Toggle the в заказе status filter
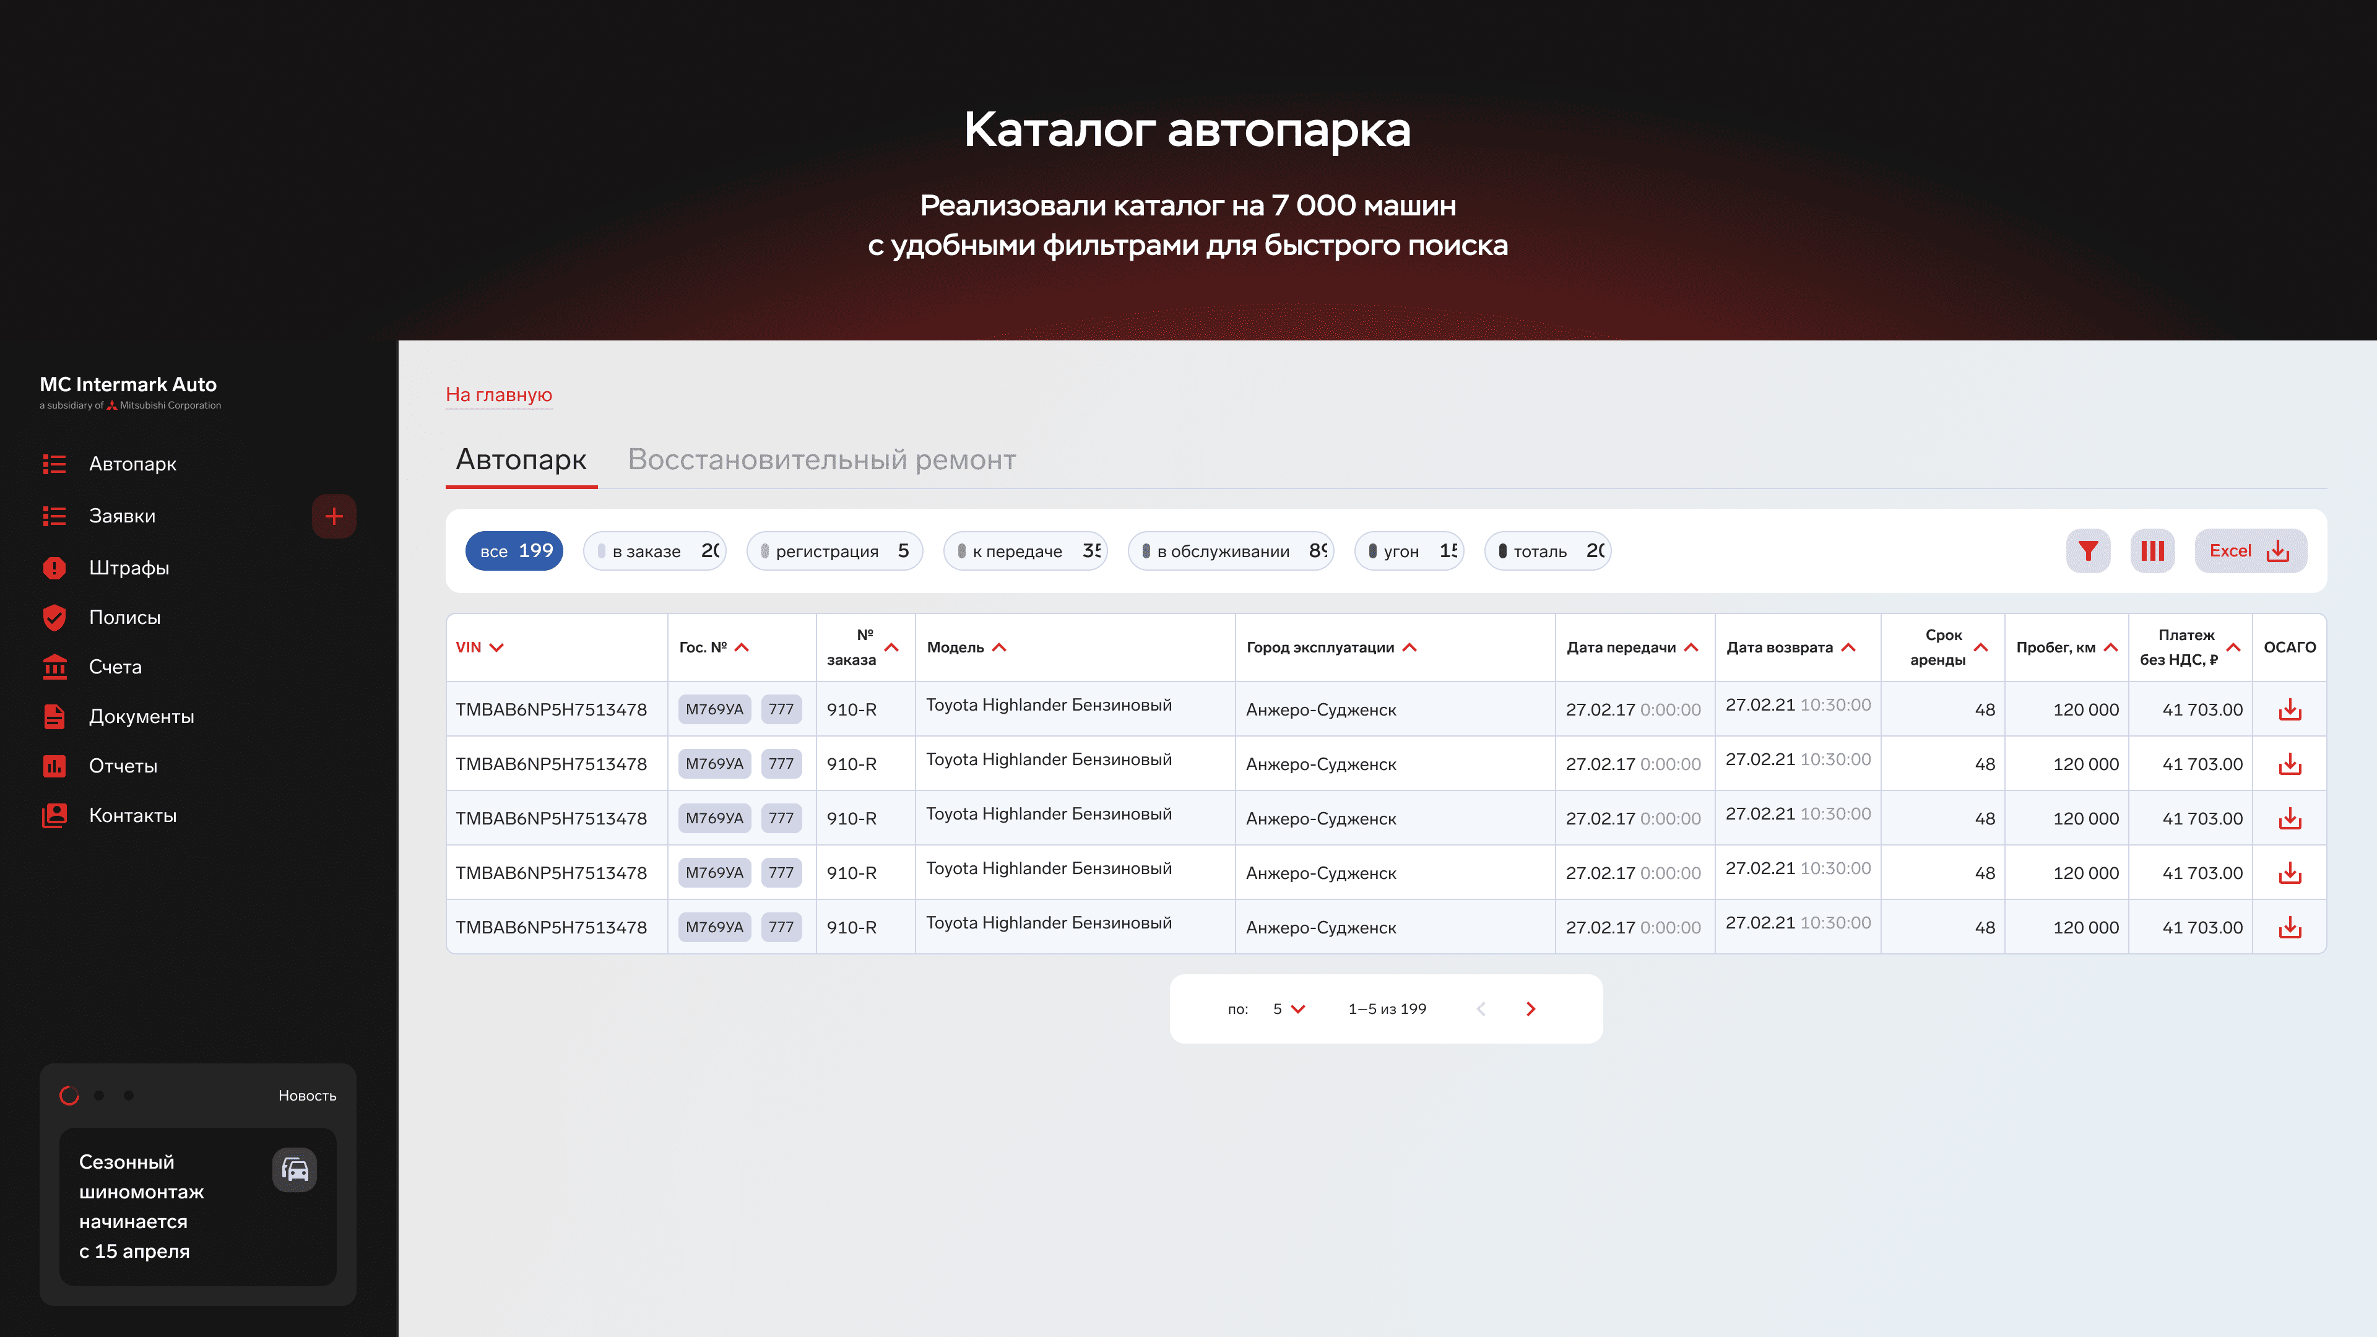 (655, 551)
